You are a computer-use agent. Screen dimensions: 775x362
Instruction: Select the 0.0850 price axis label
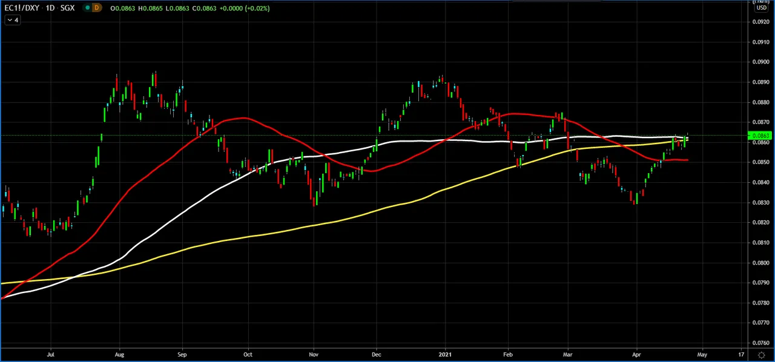pyautogui.click(x=761, y=162)
